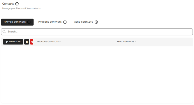
Task: Click the file import icon button beside Auto Map
Action: (x=27, y=42)
